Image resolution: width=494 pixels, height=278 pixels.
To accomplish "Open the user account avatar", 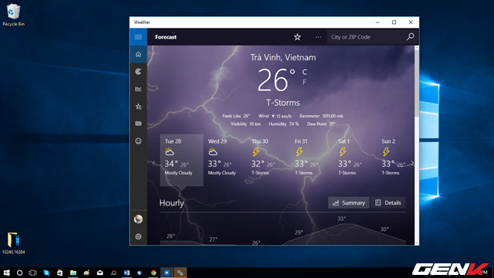I will (x=138, y=219).
